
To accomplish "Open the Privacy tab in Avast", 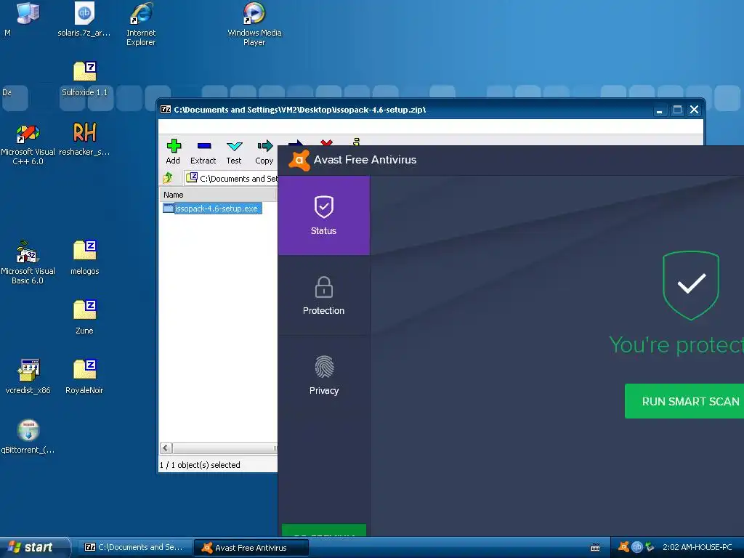I will click(x=323, y=376).
